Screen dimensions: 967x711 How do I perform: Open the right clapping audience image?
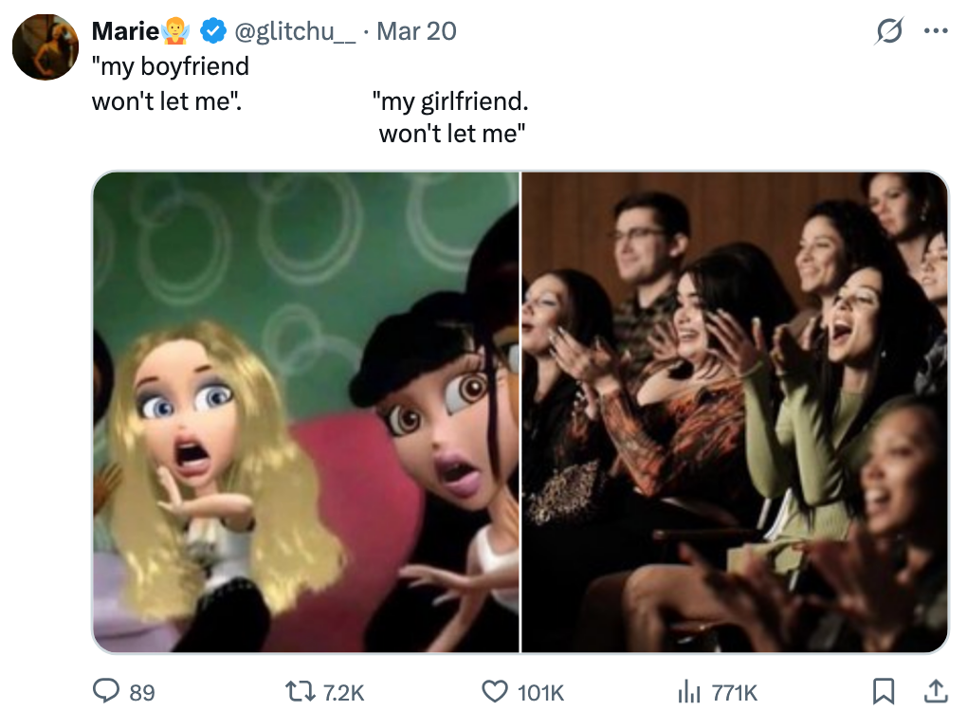[x=735, y=412]
